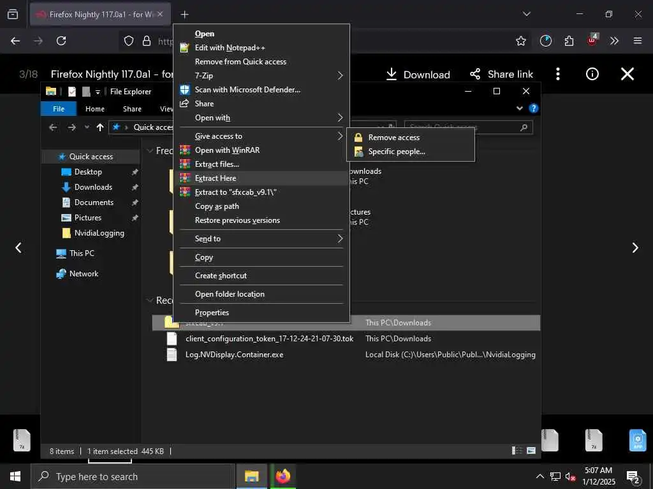Choose Extract files...
This screenshot has height=489, width=653.
click(x=261, y=164)
